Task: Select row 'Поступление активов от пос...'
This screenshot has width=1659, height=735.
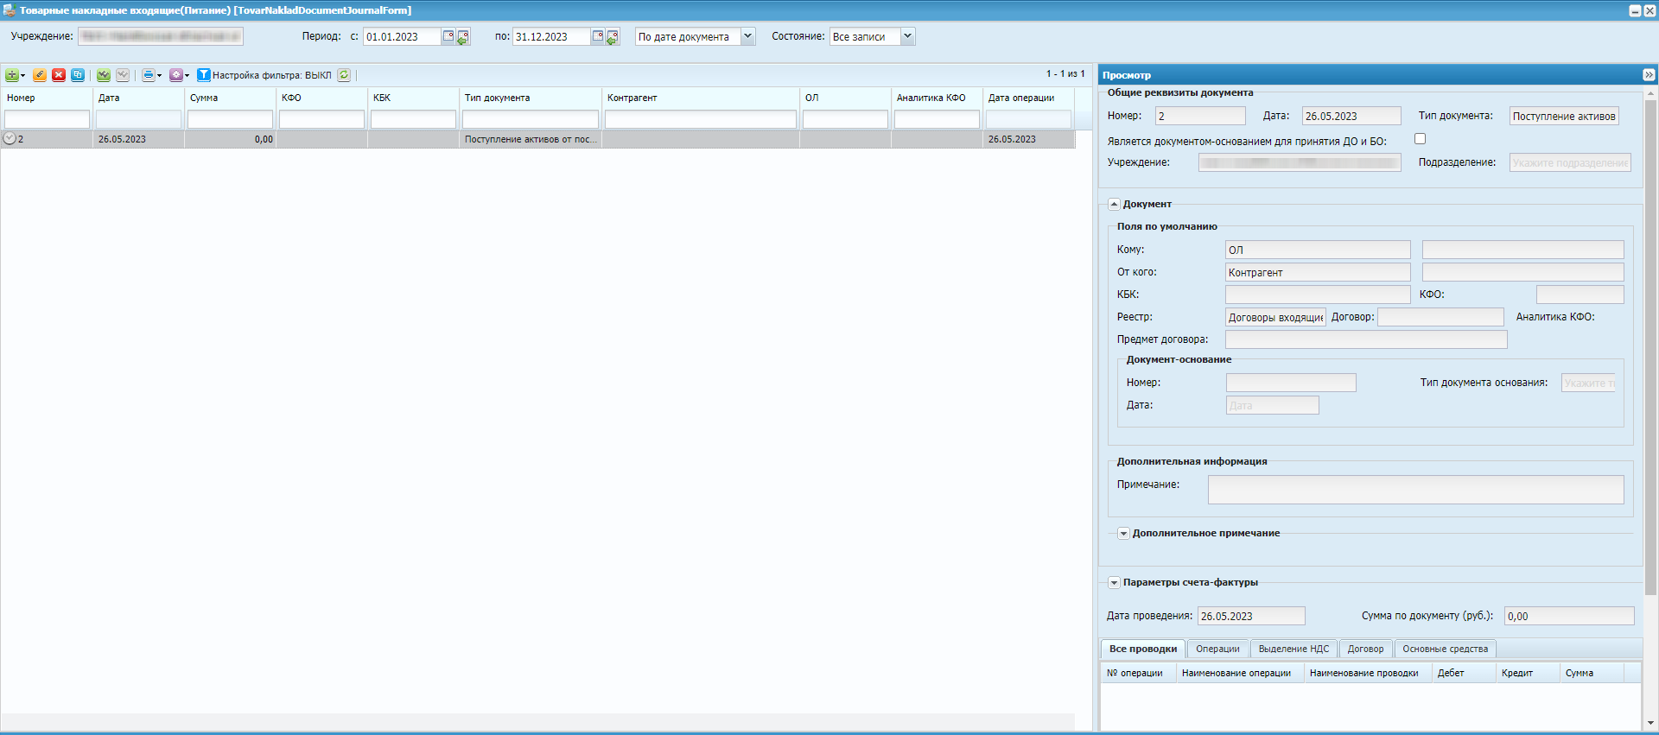Action: pyautogui.click(x=537, y=139)
